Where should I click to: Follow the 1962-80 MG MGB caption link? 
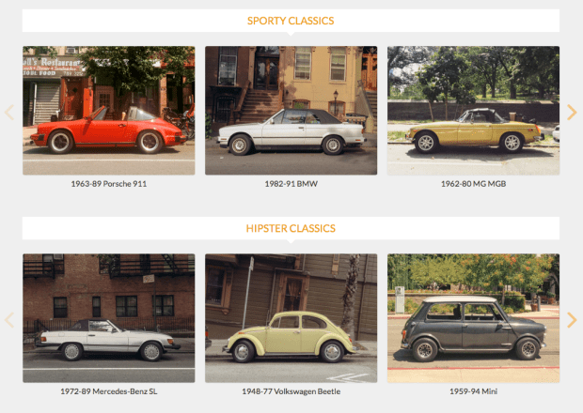coord(473,184)
